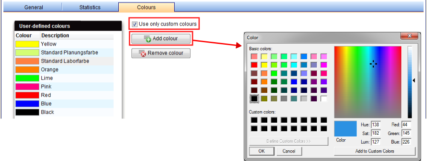This screenshot has width=427, height=161.
Task: Select the Yellow colour swatch in user-defined list
Action: click(x=27, y=44)
